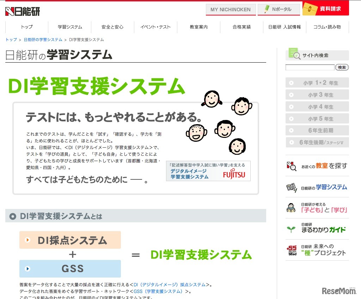361x299 pixels.
Task: Click the FUJITSU logo in banner
Action: tap(234, 174)
